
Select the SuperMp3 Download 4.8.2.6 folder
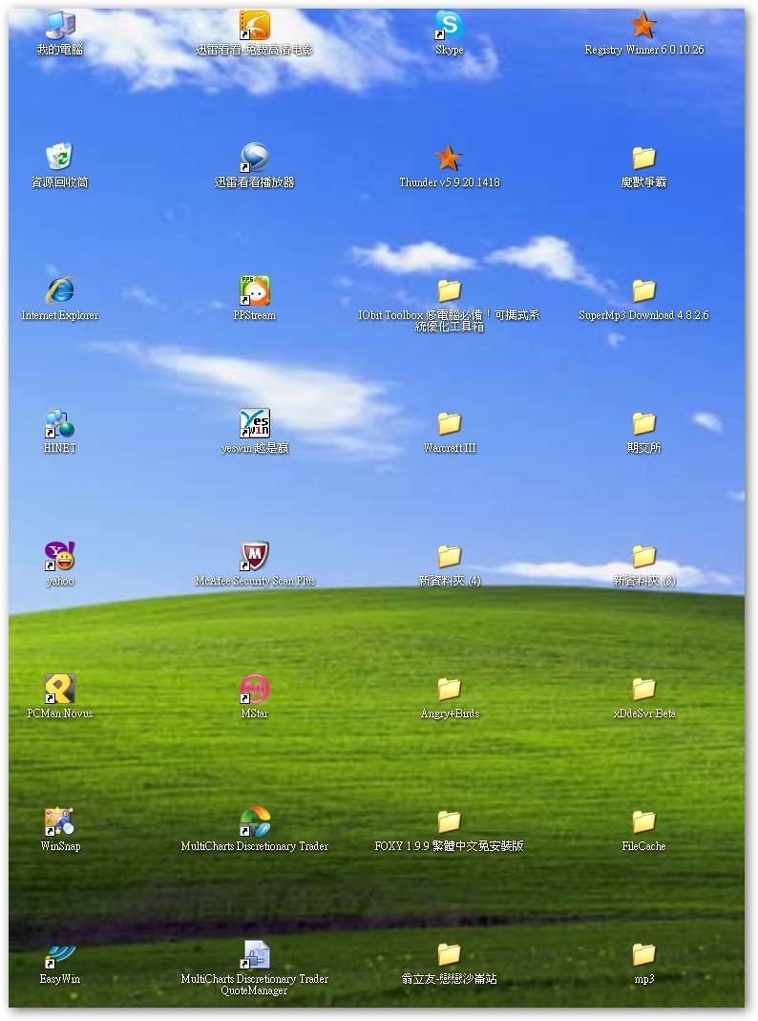coord(643,291)
